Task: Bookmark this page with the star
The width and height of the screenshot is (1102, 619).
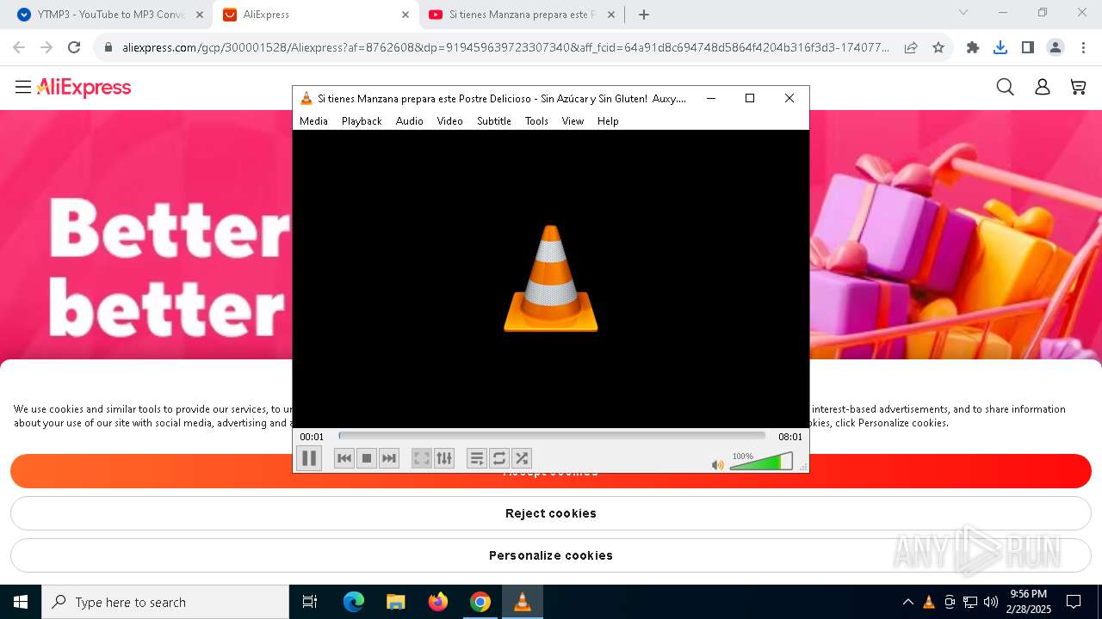Action: click(x=938, y=47)
